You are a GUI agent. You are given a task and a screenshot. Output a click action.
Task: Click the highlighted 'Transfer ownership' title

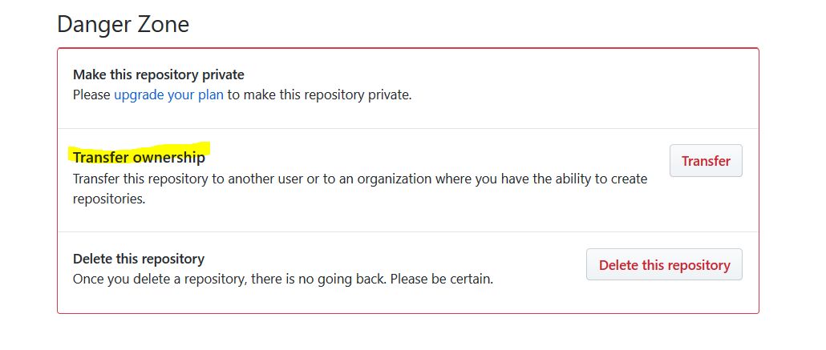pos(139,157)
